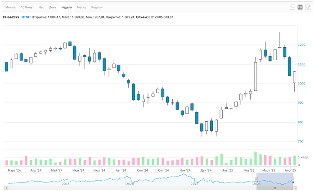Switch to 10 Минут timeframe tab

tap(27, 8)
